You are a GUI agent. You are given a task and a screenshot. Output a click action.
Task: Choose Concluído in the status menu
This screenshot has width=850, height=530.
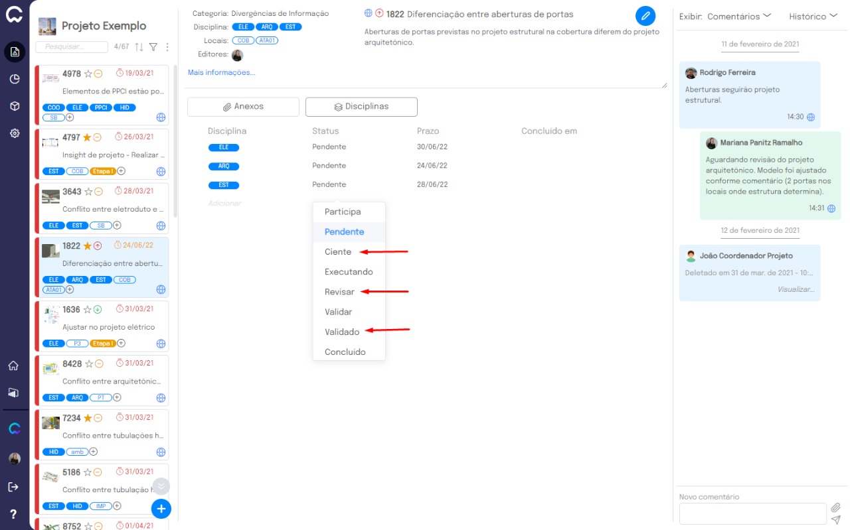[x=345, y=352]
